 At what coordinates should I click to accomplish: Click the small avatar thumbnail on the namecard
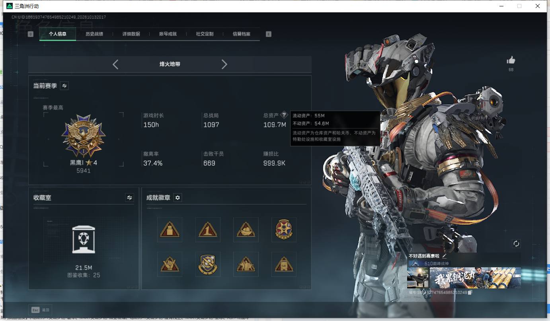(x=418, y=278)
